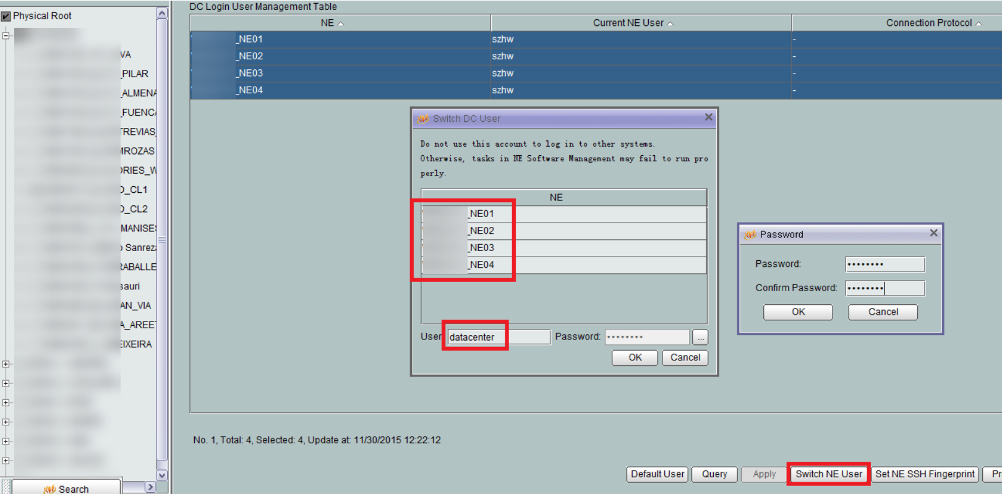Click the NE column header in the dialog
The image size is (1002, 494).
(563, 197)
